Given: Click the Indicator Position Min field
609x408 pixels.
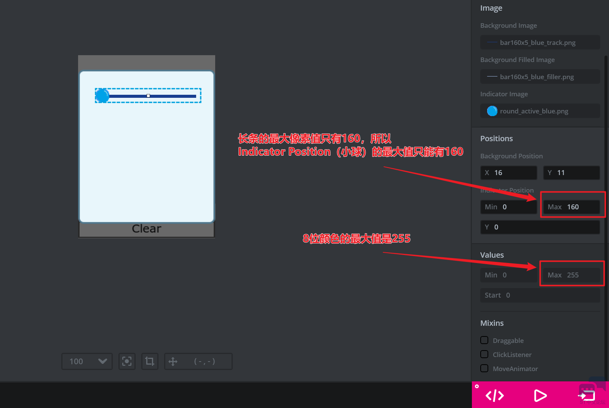Looking at the screenshot, I should pyautogui.click(x=508, y=207).
